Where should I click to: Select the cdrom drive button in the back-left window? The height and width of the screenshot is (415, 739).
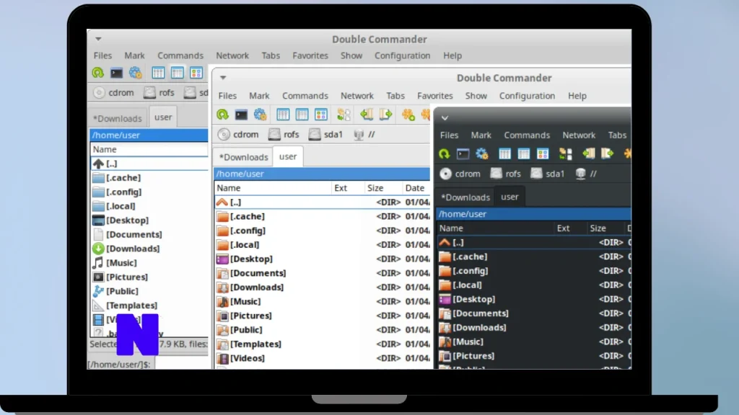pyautogui.click(x=113, y=93)
